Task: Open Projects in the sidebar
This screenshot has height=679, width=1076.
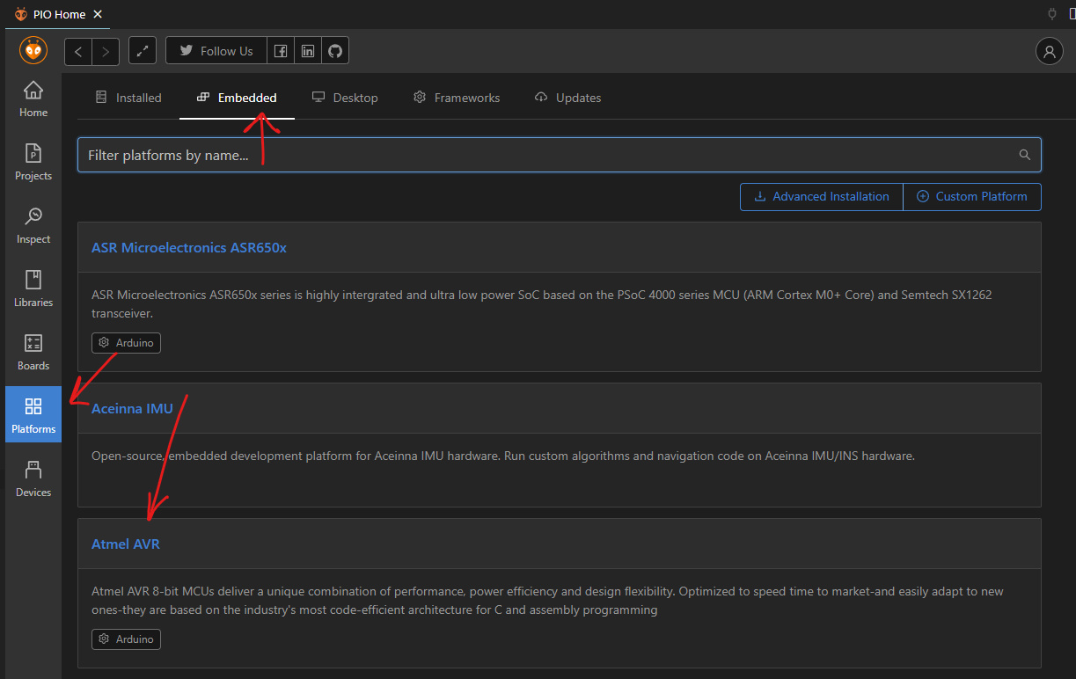Action: pos(33,162)
